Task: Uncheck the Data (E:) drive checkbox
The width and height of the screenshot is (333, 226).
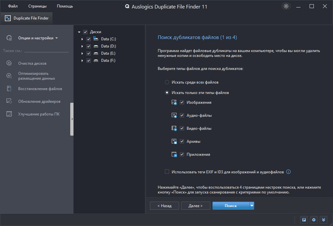Action: pyautogui.click(x=88, y=54)
